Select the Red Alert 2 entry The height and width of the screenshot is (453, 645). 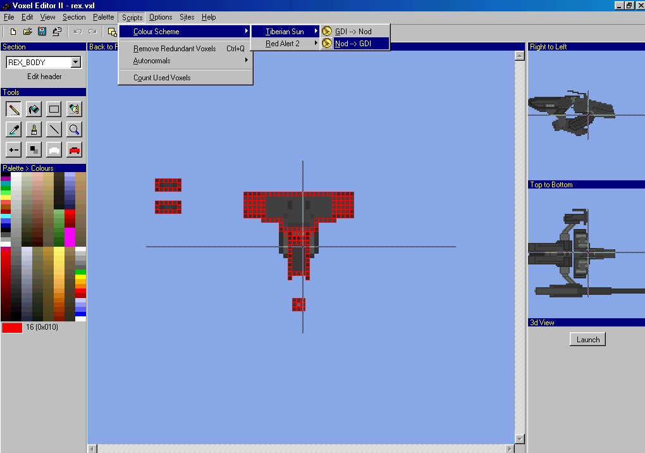(285, 43)
